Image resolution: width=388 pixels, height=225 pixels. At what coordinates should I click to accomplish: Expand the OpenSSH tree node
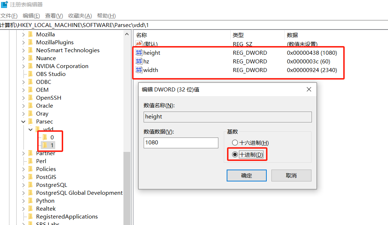pos(23,98)
